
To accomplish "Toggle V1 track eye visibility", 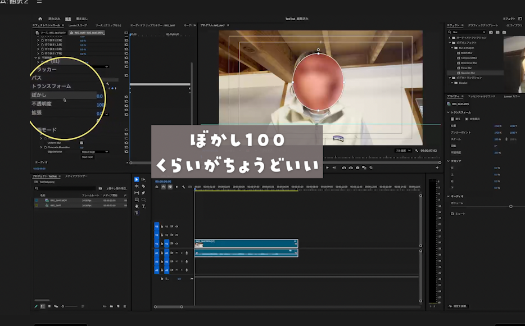I will pos(176,244).
